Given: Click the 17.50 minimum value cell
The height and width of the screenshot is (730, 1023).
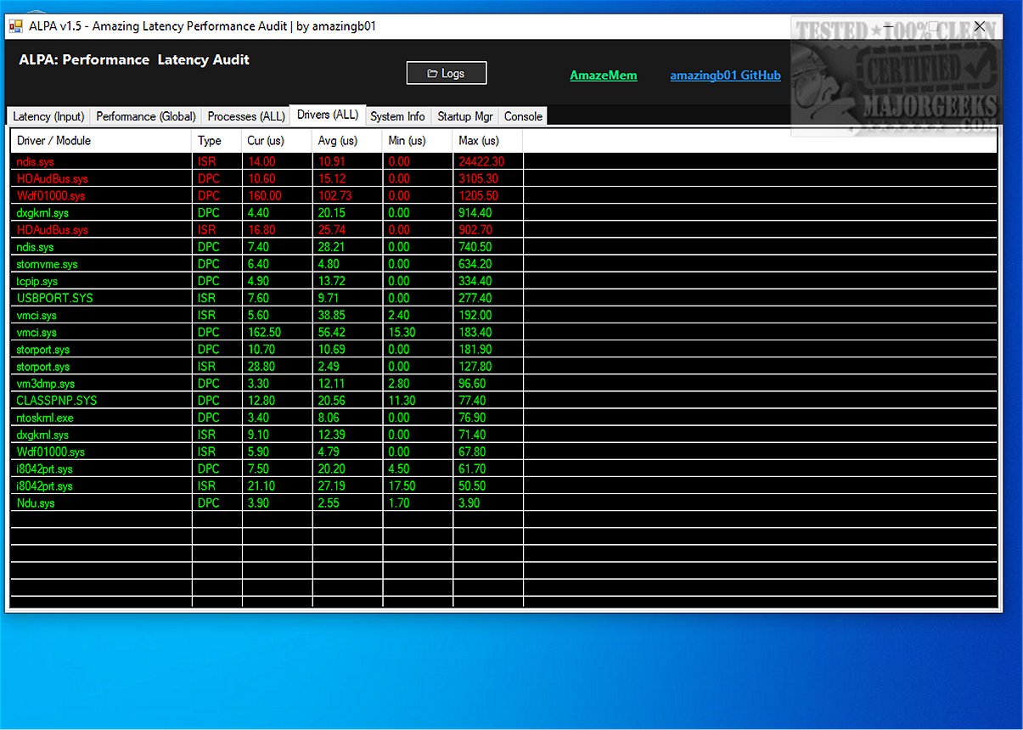Looking at the screenshot, I should point(418,486).
